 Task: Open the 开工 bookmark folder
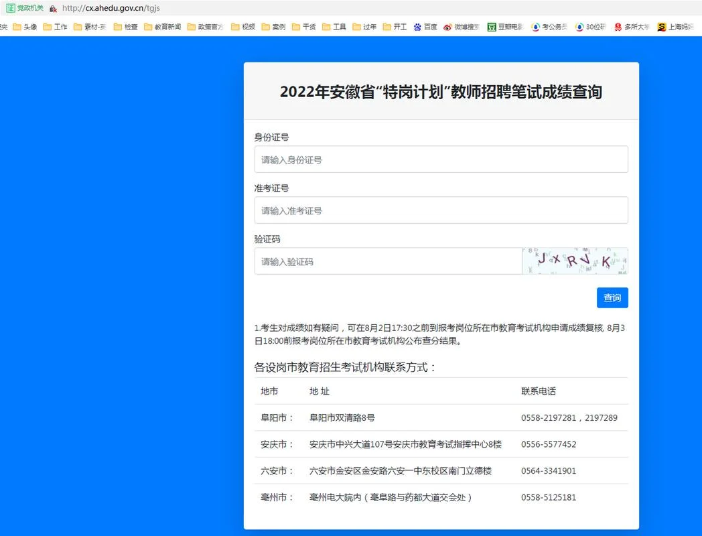[395, 27]
